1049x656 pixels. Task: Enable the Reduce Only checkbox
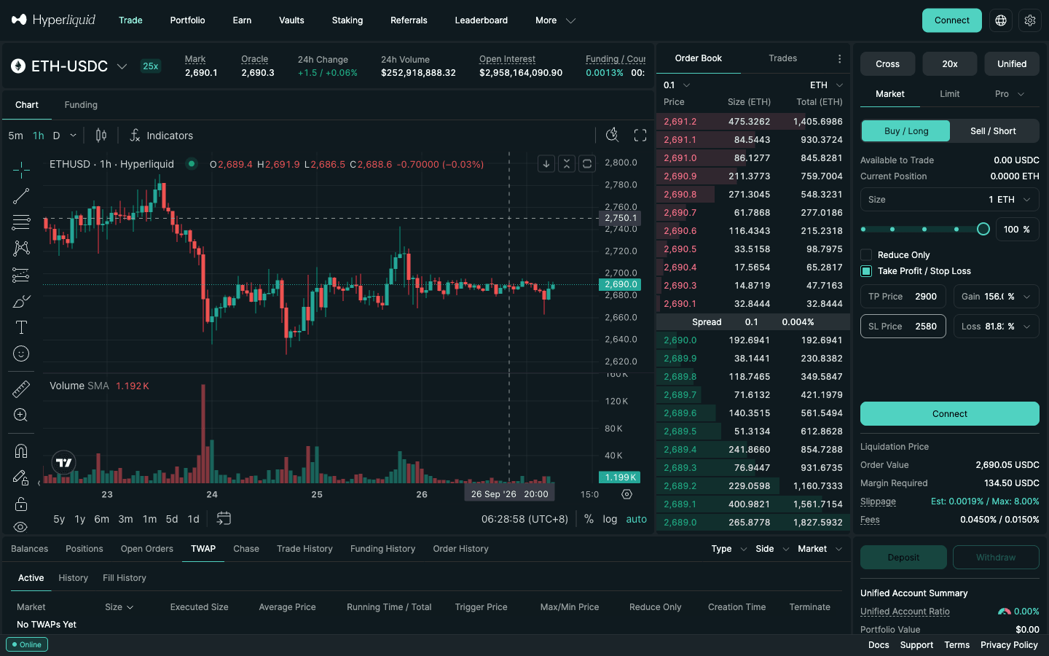(x=866, y=255)
